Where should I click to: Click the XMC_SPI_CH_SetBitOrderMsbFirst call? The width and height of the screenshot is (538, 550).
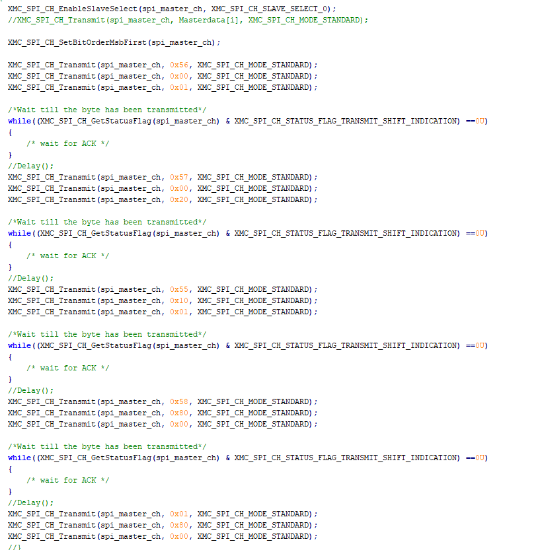coord(76,42)
